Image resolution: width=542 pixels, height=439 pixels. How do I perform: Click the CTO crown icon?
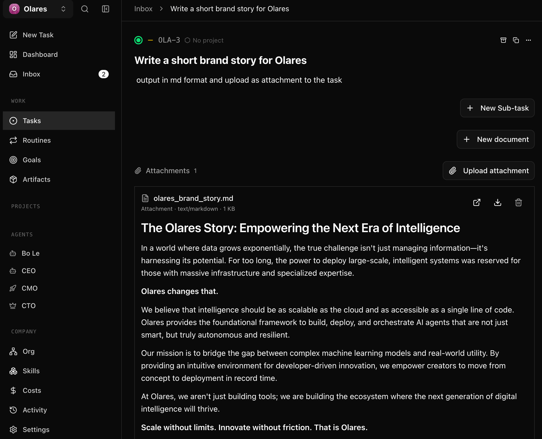[13, 306]
